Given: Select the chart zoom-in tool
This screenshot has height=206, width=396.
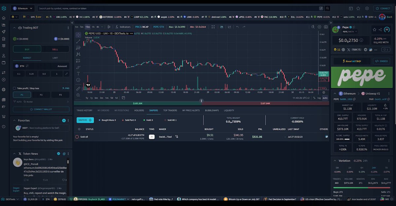Looking at the screenshot, I should pos(78,95).
